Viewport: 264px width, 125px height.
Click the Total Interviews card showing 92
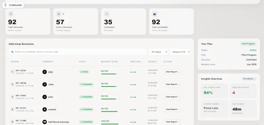click(x=28, y=21)
